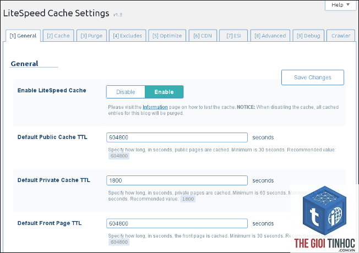Switch to the [7] ESI tab
Viewport: 359px width, 253px height.
tap(233, 36)
